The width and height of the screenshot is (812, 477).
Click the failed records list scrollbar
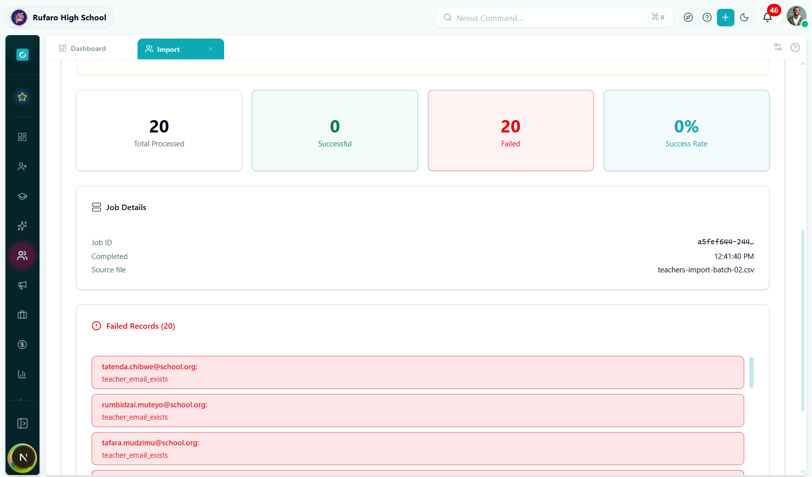click(752, 372)
